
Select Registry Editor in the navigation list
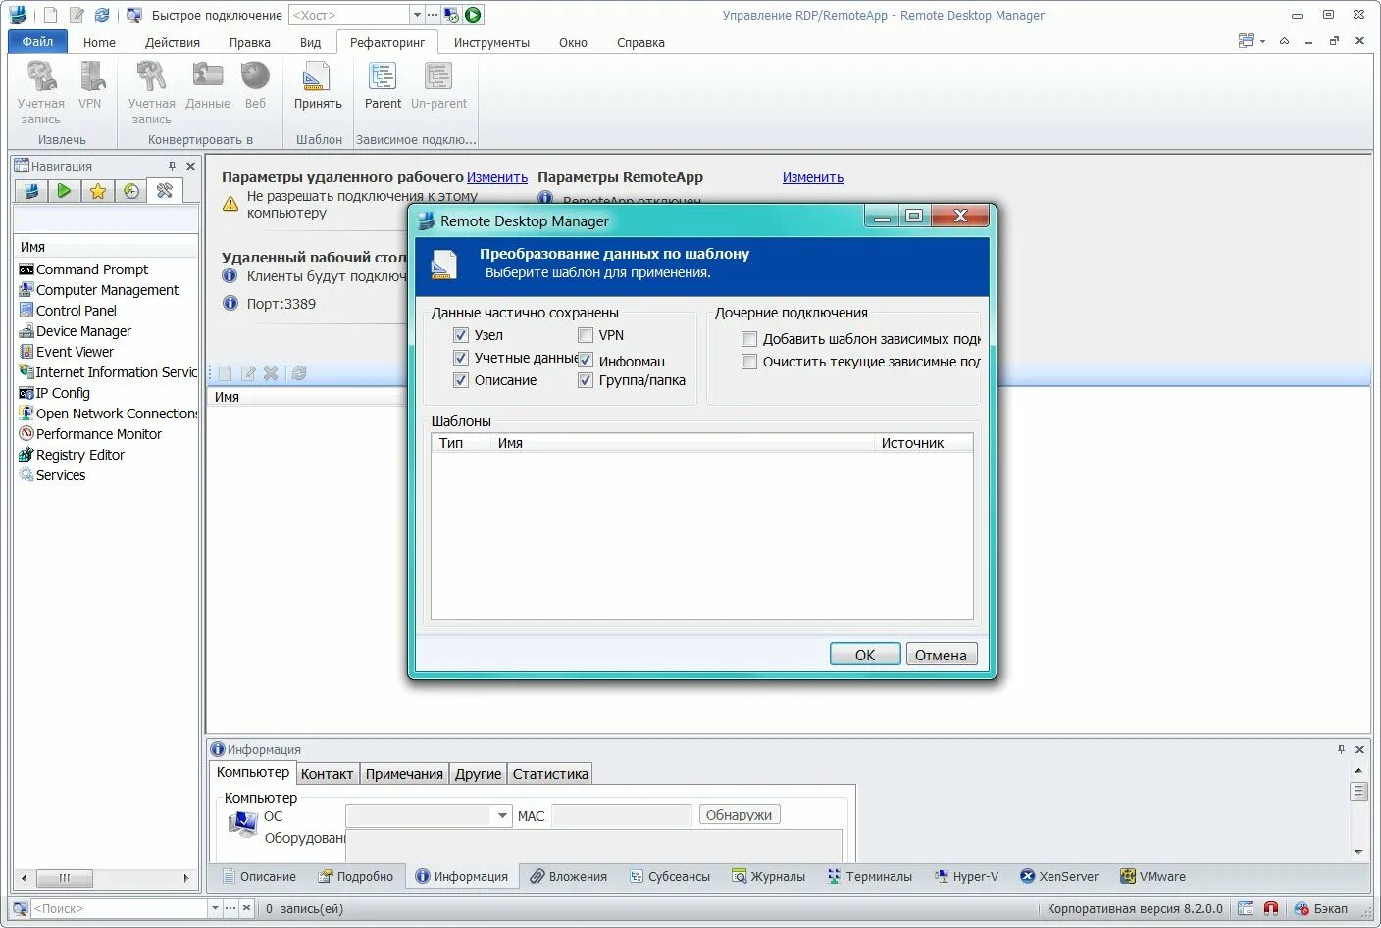(80, 455)
